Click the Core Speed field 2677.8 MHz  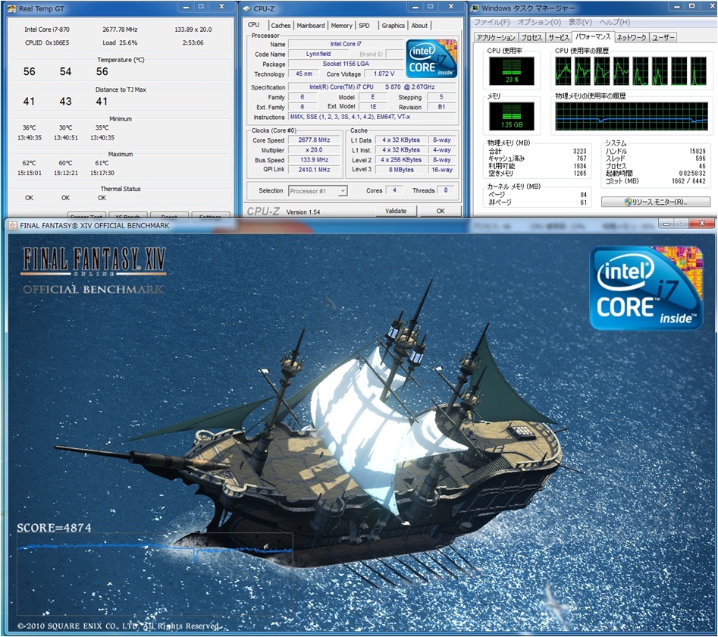314,140
